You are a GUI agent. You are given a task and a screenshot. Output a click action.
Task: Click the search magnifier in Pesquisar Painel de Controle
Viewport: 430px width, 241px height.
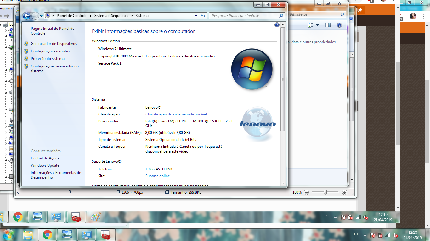(281, 16)
